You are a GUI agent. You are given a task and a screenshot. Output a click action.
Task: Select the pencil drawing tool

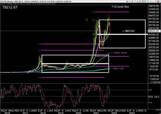point(135,1)
